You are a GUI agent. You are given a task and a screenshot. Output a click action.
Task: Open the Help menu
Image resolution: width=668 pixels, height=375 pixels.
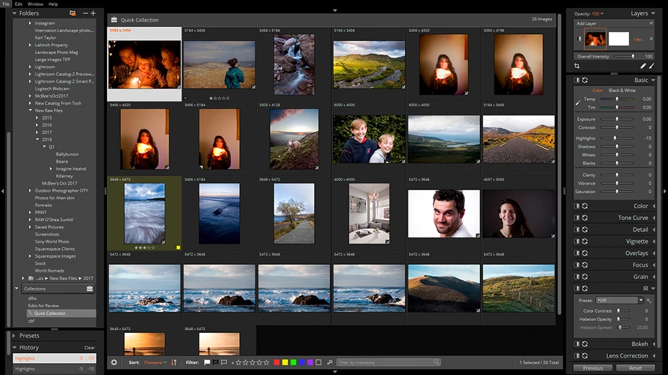pyautogui.click(x=53, y=4)
